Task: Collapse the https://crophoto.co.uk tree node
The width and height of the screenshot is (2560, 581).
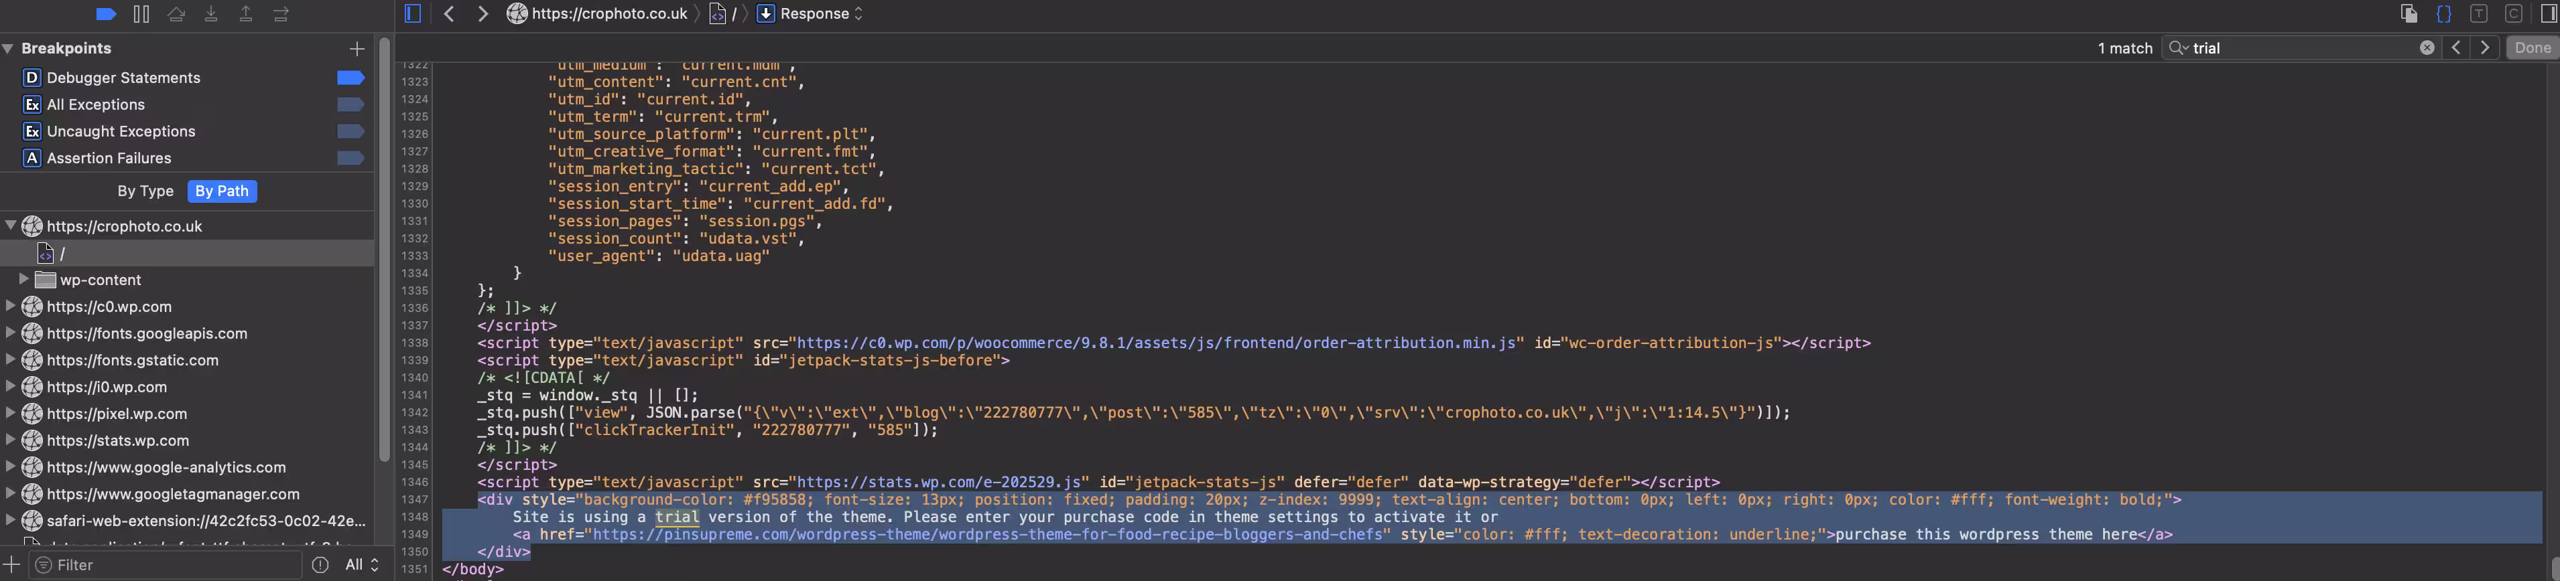Action: [x=10, y=226]
